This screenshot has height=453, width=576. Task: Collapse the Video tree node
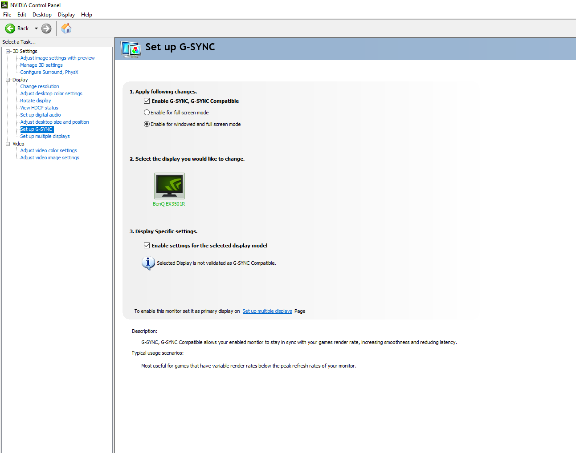[x=8, y=144]
